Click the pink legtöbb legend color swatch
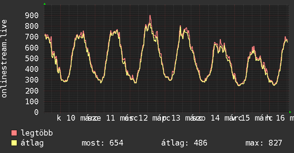The height and width of the screenshot is (153, 294). coord(14,133)
